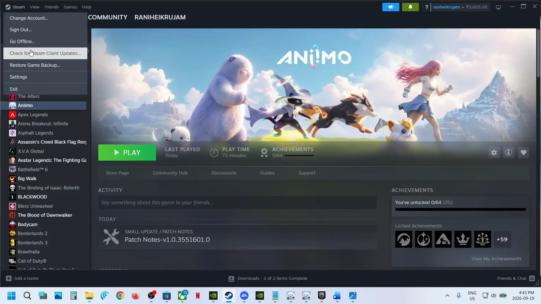Open Epic Games from the taskbar
The width and height of the screenshot is (541, 304).
(x=322, y=296)
